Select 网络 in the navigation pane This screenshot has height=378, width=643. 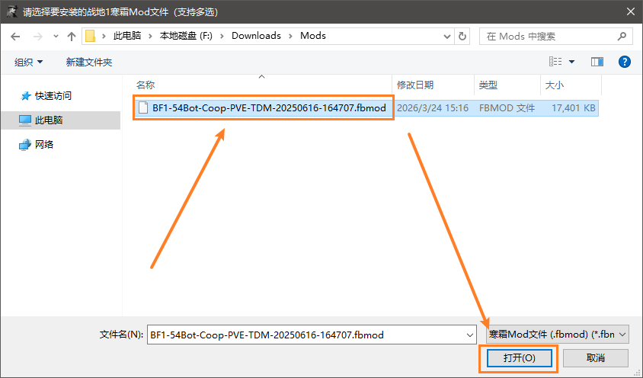pyautogui.click(x=43, y=144)
